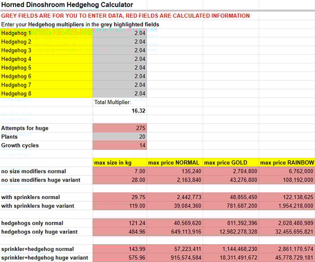Viewport: 315px width, 262px height.
Task: Select the Hedgehog 2 multiplier field
Action: tap(120, 41)
